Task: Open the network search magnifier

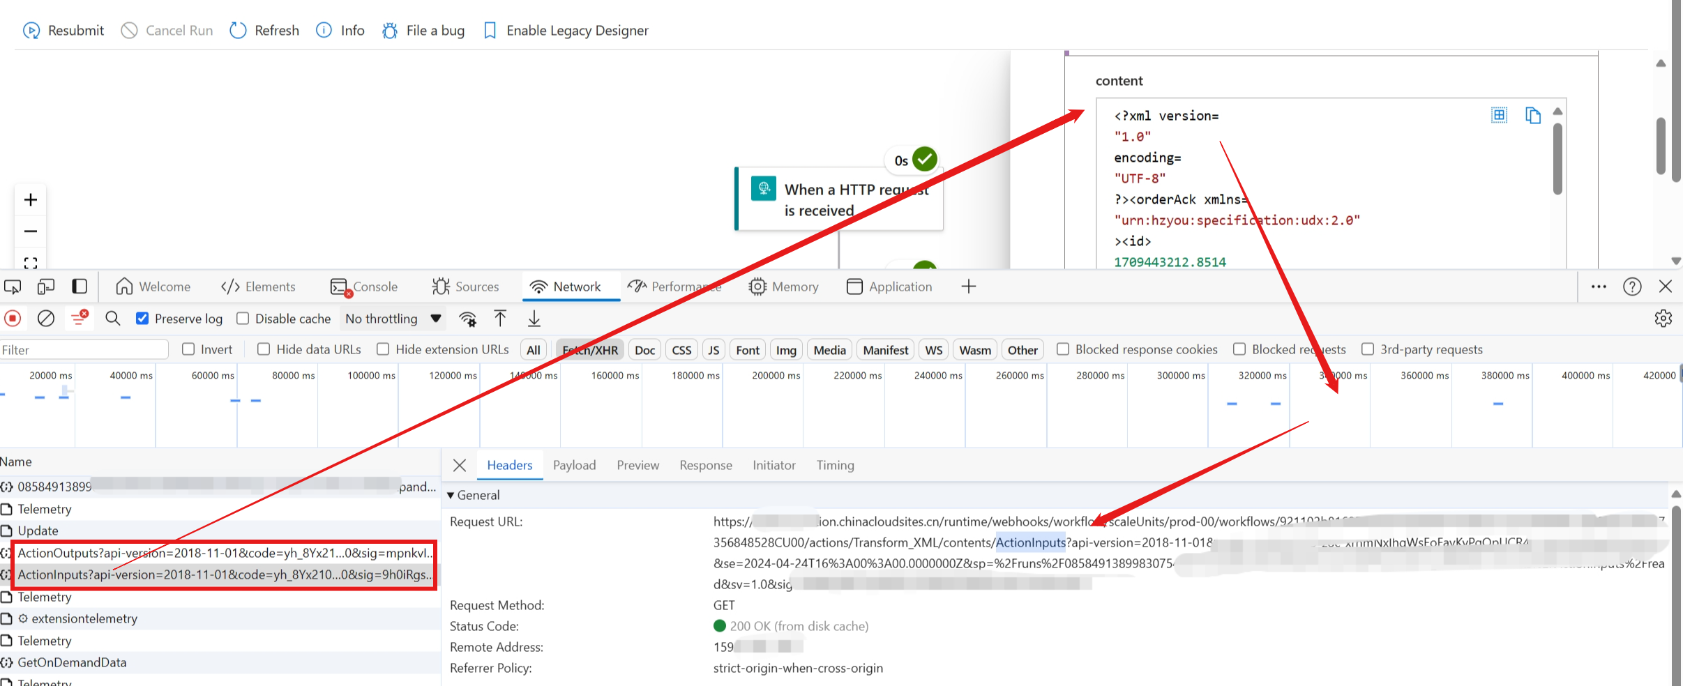Action: [112, 319]
